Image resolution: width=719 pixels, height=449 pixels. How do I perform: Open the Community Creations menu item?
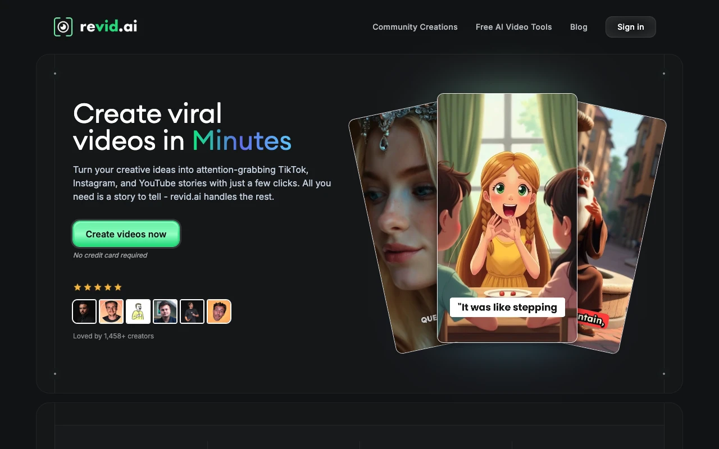[415, 27]
